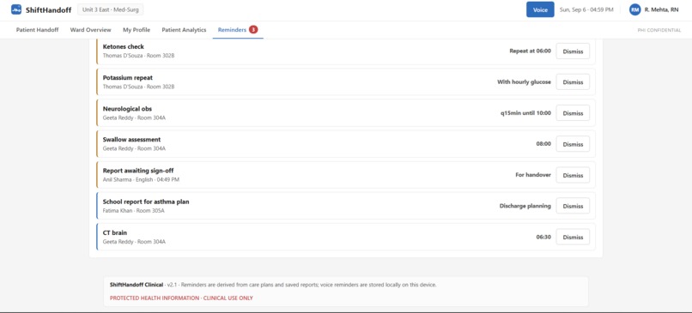Click the 'PROTECTED HEALTH INFORMATION' footer notice

pyautogui.click(x=181, y=298)
